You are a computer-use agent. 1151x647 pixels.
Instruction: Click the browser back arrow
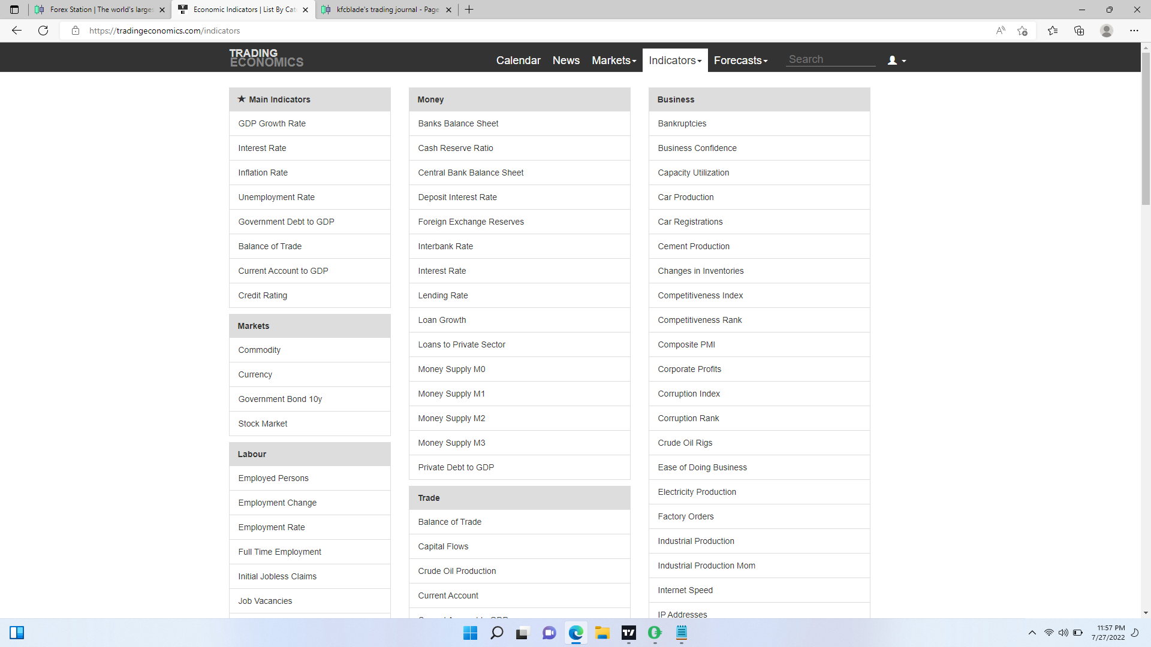[17, 31]
